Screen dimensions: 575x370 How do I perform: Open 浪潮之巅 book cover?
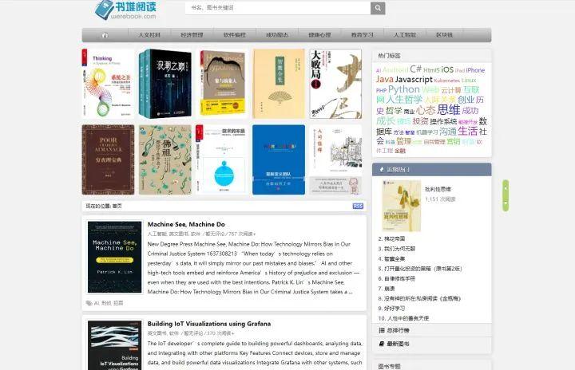point(165,84)
